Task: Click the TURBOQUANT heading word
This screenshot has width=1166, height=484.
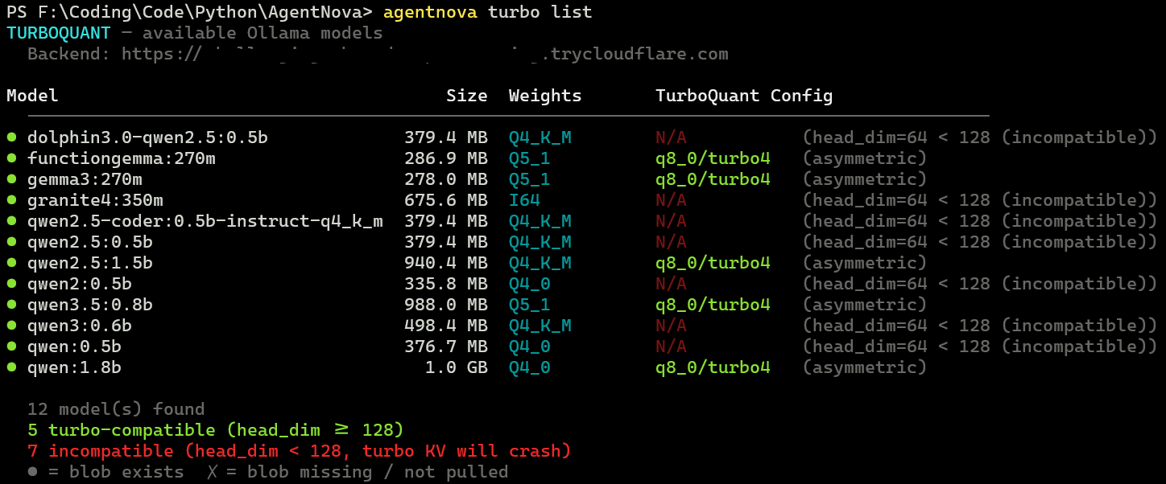Action: pyautogui.click(x=59, y=33)
